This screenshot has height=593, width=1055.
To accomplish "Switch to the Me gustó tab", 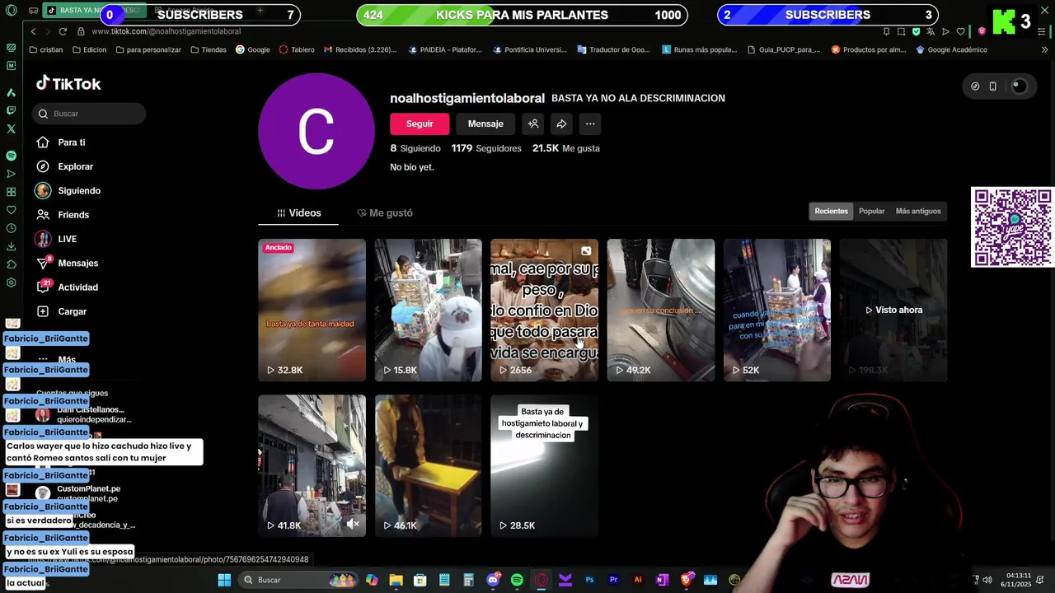I will coord(384,212).
